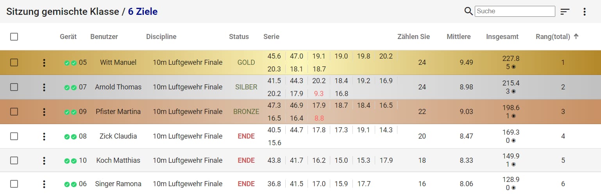Viewport: 601px width, 194px height.
Task: Select the Singer Ramona row checkbox
Action: [x=14, y=184]
